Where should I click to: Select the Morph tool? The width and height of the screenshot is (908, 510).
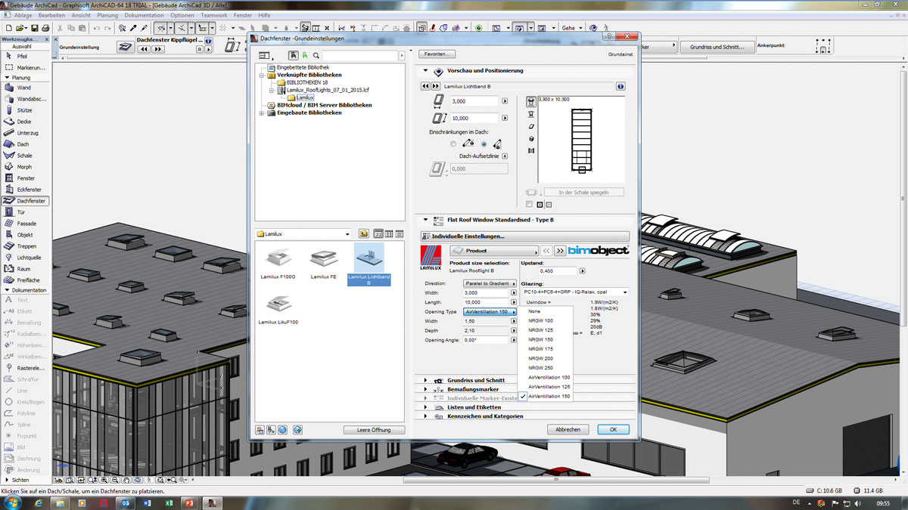pos(24,167)
